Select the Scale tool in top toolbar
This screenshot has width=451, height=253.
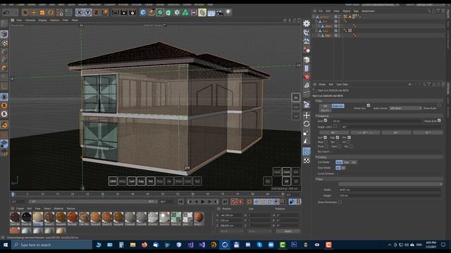tap(42, 13)
